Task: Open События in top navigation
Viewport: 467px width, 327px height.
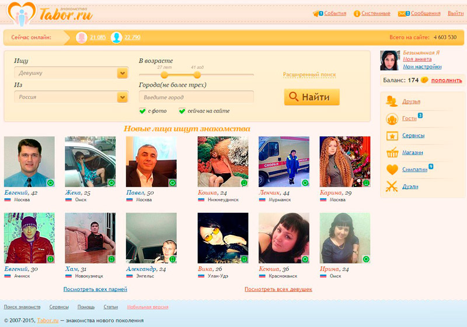Action: [x=335, y=13]
